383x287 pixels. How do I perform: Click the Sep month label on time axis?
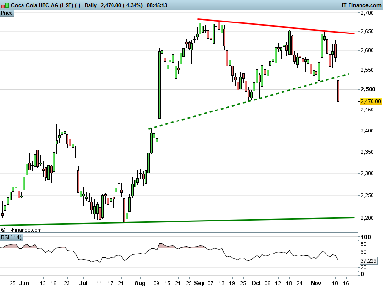point(199,283)
